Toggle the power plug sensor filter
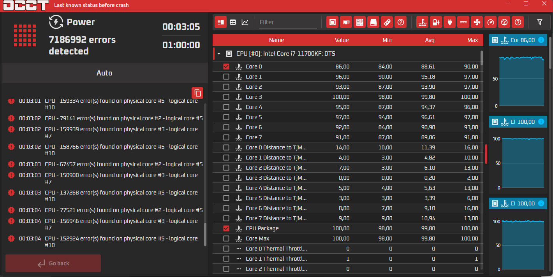 click(449, 22)
